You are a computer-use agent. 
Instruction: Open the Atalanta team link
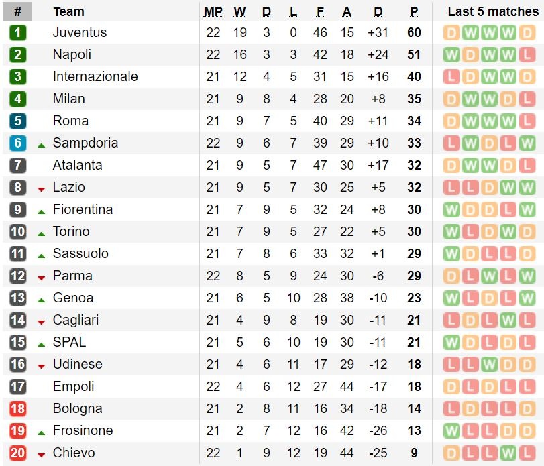point(77,165)
